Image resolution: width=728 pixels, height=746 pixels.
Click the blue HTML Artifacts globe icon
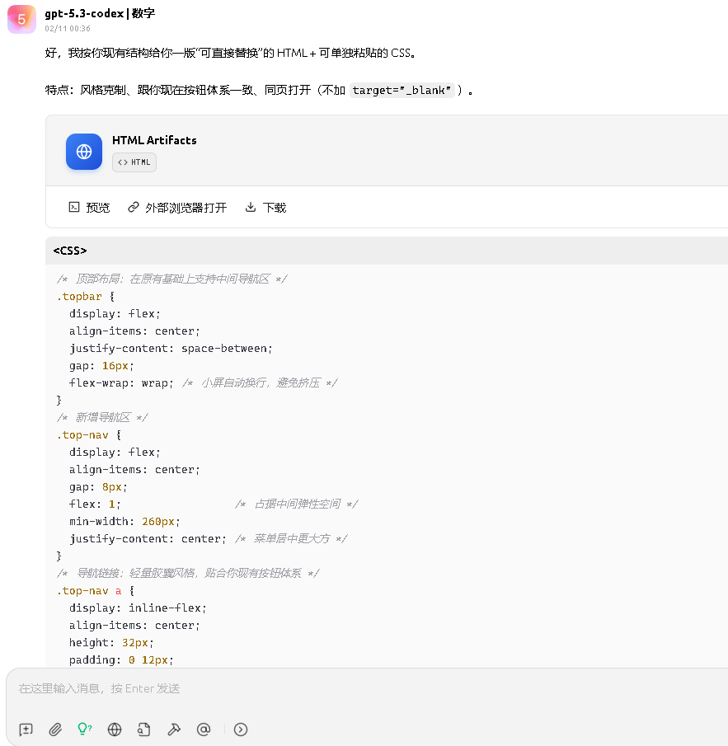point(84,152)
